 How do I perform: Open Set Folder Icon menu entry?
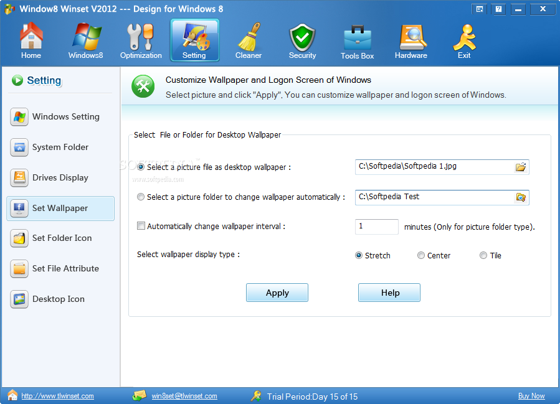pyautogui.click(x=60, y=238)
